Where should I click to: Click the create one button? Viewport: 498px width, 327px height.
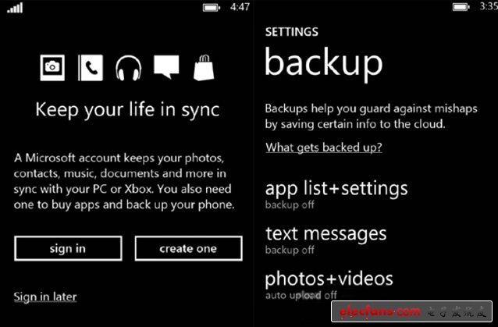click(x=188, y=248)
